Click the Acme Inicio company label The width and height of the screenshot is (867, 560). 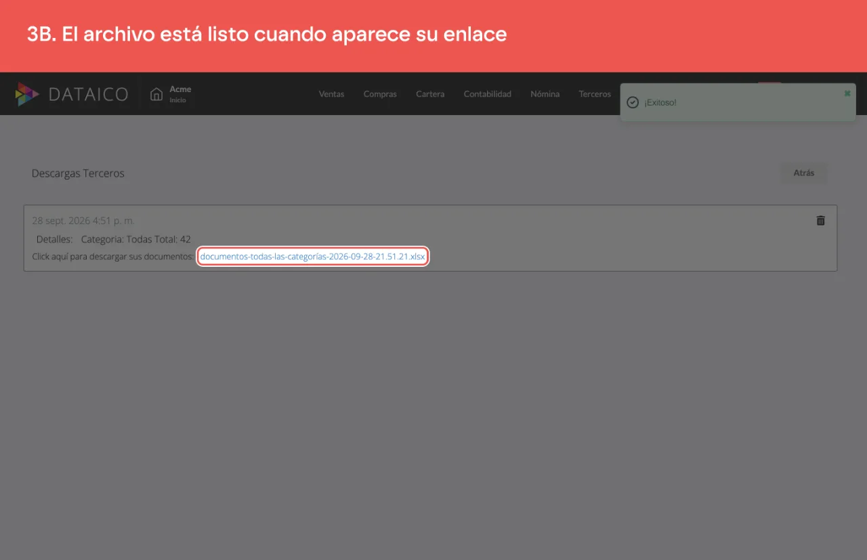click(180, 94)
